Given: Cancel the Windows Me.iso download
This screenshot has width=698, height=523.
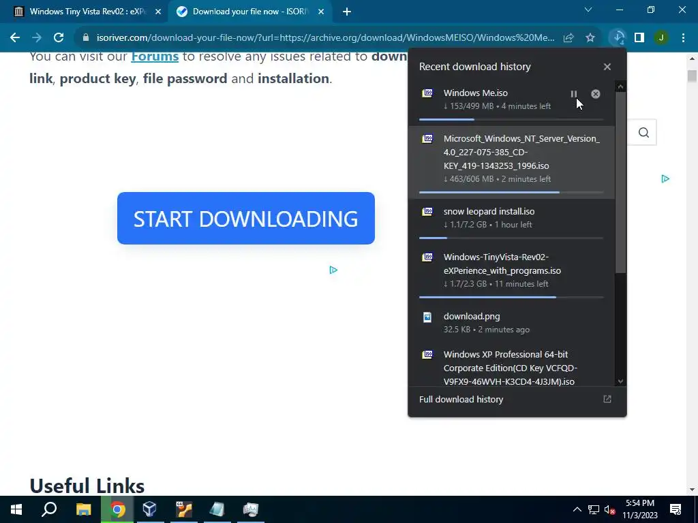Looking at the screenshot, I should (x=596, y=94).
